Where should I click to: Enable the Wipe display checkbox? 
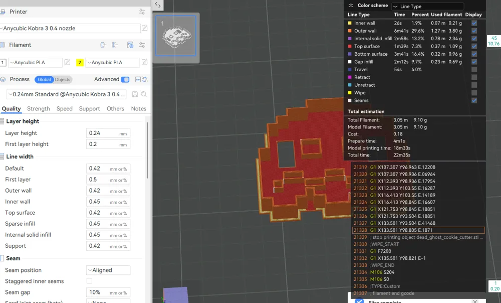pyautogui.click(x=474, y=93)
